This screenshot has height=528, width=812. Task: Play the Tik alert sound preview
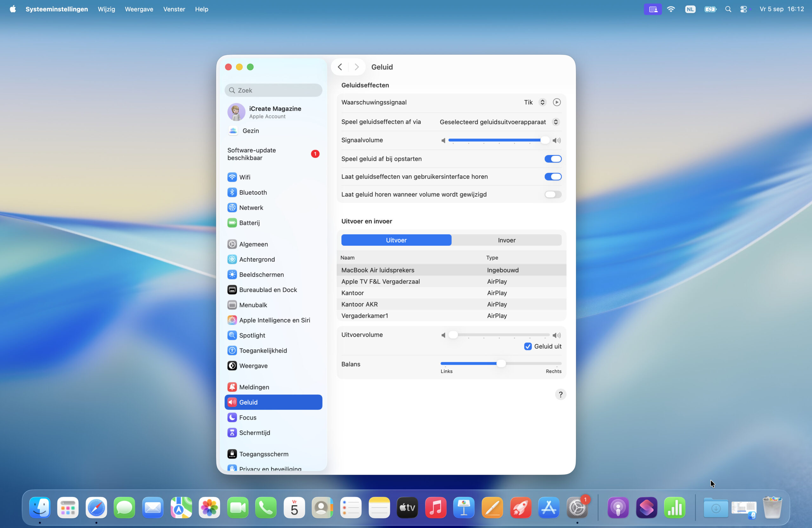pos(556,102)
